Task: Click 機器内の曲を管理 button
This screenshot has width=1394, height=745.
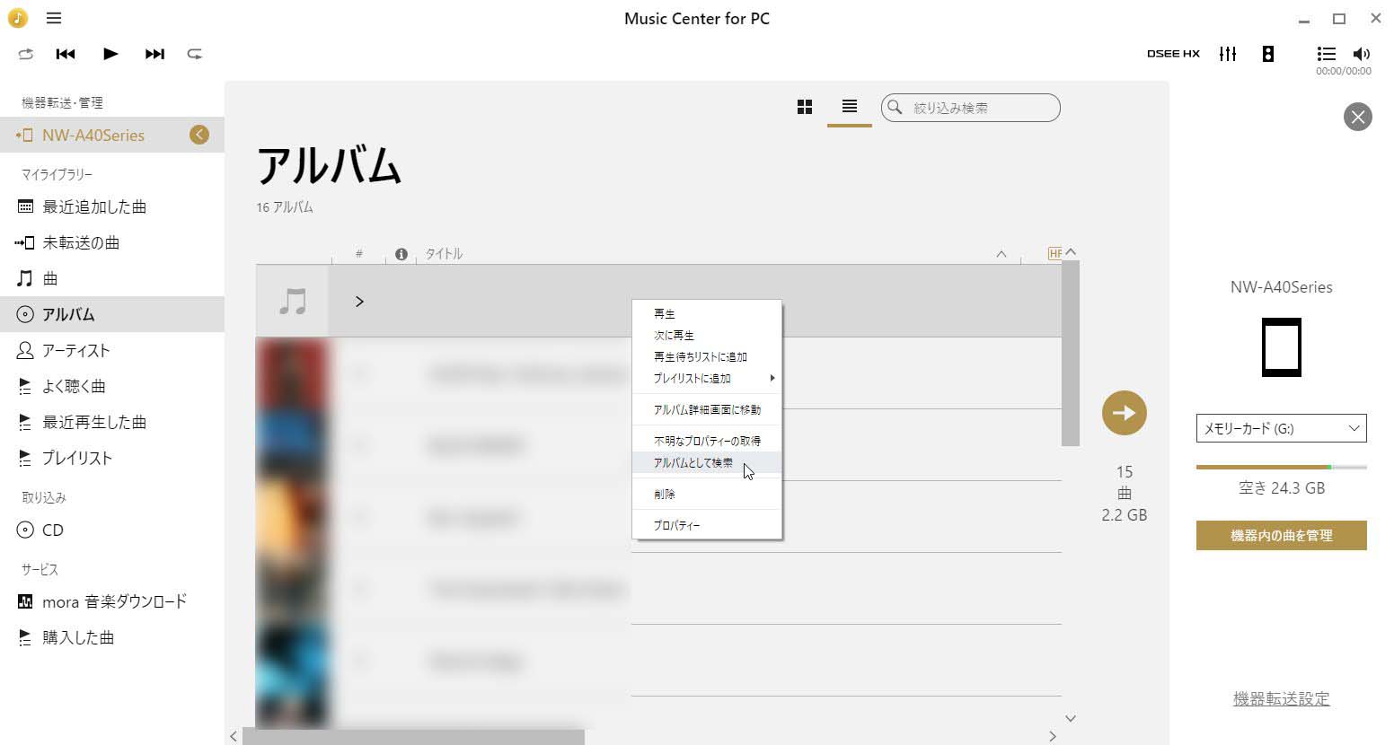Action: pos(1281,535)
